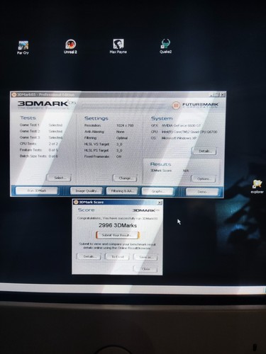Click the Batch Size Tests row
266x354 pixels.
[x=39, y=156]
